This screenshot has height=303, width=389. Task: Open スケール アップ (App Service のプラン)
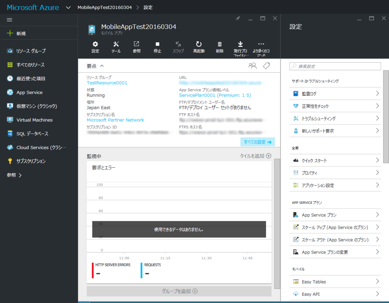335,227
